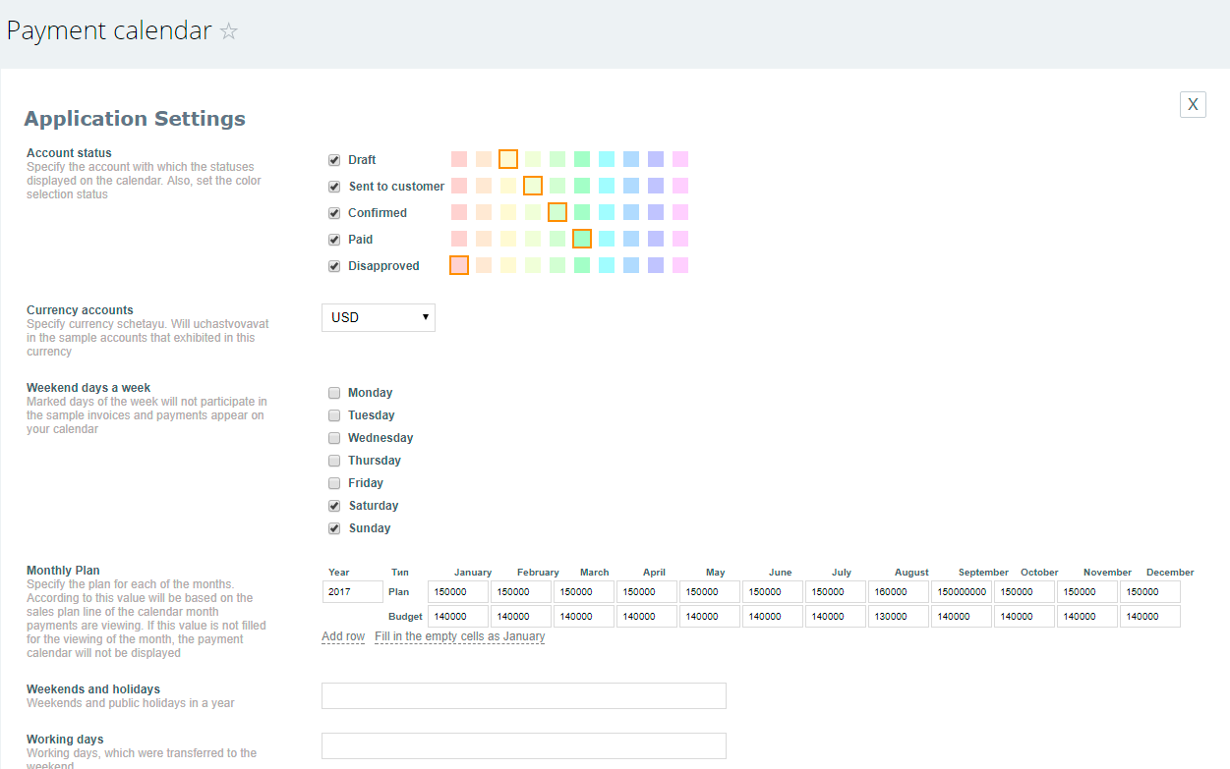The width and height of the screenshot is (1230, 769).
Task: Uncheck the Draft account status checkbox
Action: (x=334, y=160)
